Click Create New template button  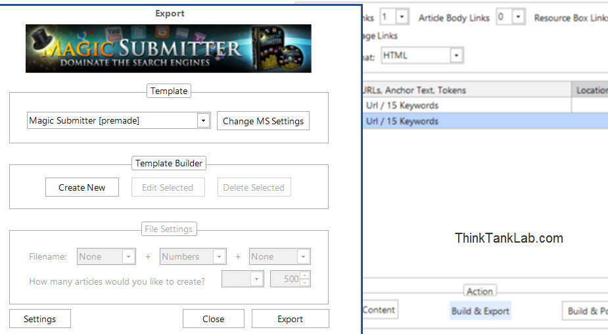pyautogui.click(x=82, y=187)
